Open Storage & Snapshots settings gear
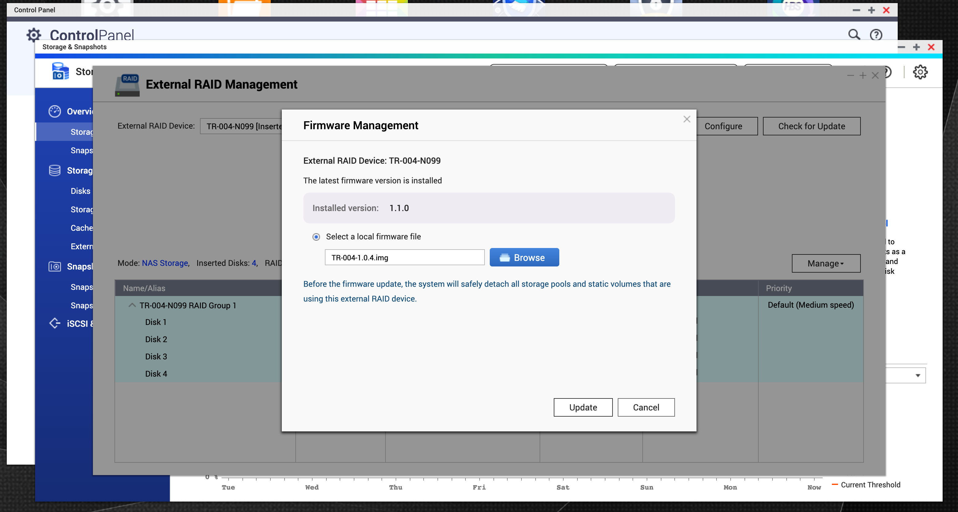Viewport: 958px width, 512px height. coord(920,72)
